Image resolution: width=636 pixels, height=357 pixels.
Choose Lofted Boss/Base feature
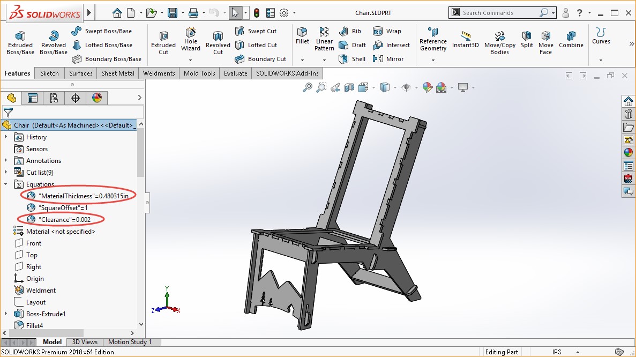point(102,45)
